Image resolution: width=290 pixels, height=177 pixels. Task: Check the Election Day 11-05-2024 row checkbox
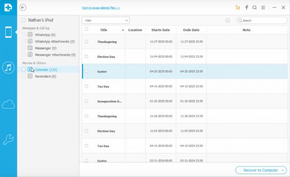point(87,131)
